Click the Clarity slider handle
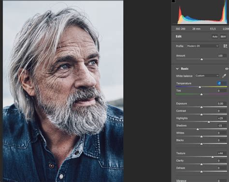Viewport: 229px width, 182px height. point(201,164)
